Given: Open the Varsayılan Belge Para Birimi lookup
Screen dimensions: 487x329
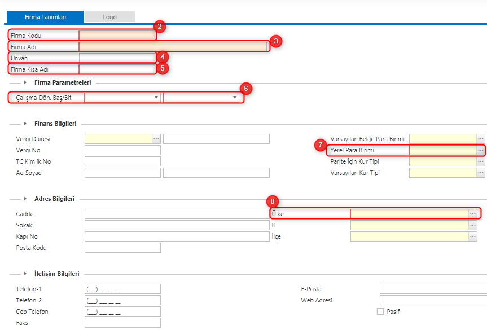Looking at the screenshot, I should [x=481, y=138].
